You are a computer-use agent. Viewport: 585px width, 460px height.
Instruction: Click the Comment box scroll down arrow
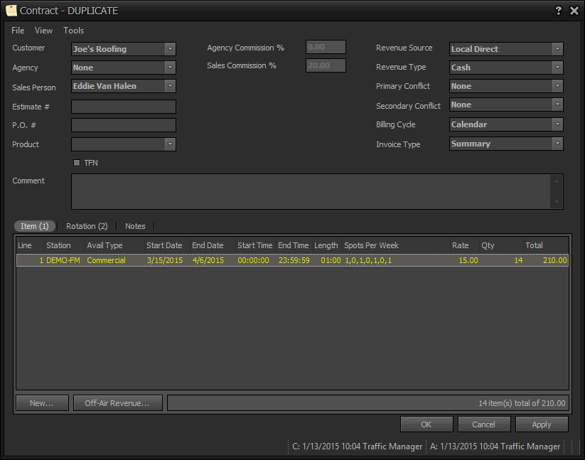557,202
